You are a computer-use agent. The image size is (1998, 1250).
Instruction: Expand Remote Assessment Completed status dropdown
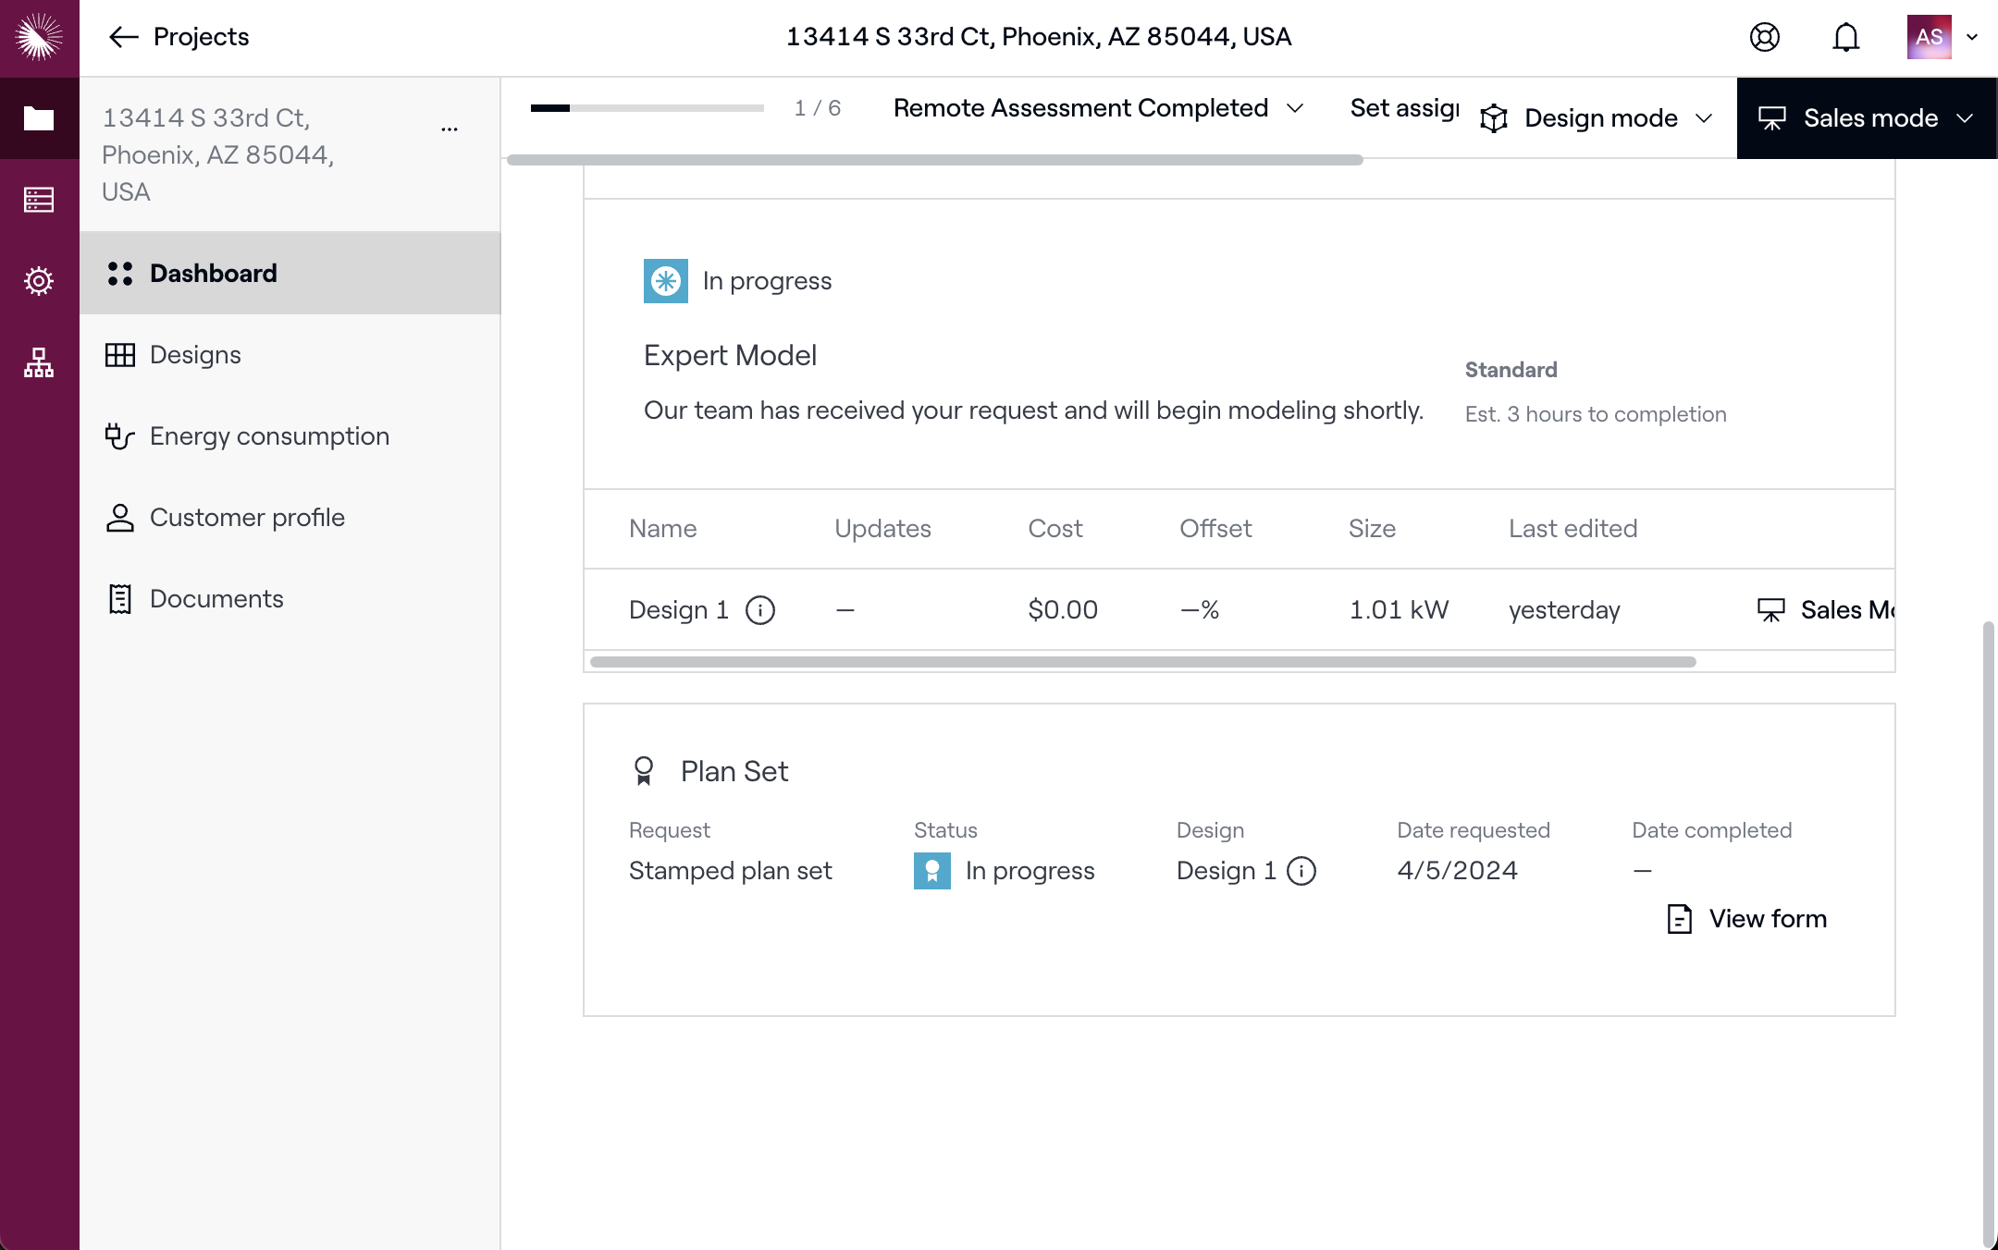1099,108
